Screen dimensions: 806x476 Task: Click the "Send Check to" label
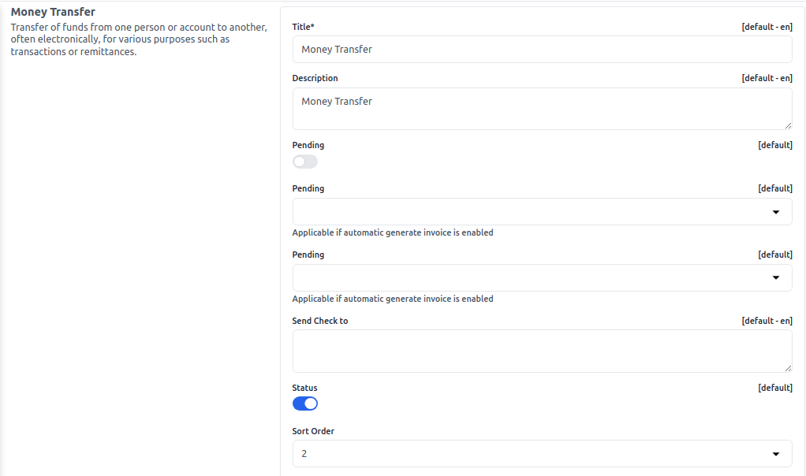pos(320,321)
